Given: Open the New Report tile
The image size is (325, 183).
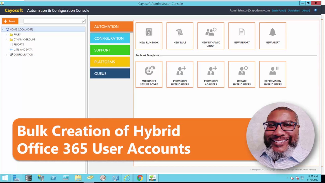Looking at the screenshot, I should pyautogui.click(x=242, y=36).
